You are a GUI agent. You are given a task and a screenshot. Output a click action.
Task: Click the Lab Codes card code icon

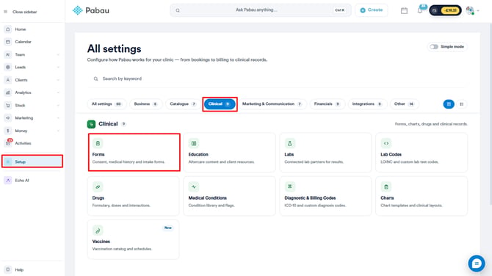coord(386,143)
